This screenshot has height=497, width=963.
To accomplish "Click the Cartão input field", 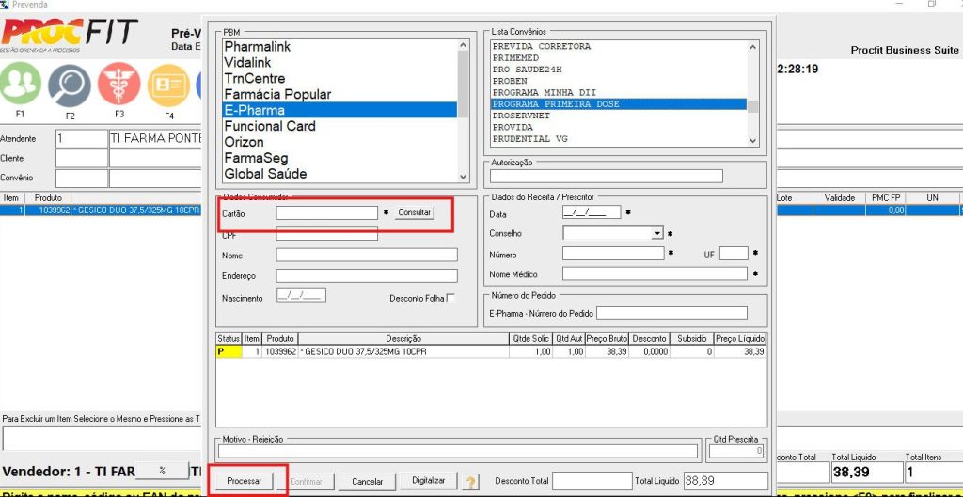I will pyautogui.click(x=326, y=213).
